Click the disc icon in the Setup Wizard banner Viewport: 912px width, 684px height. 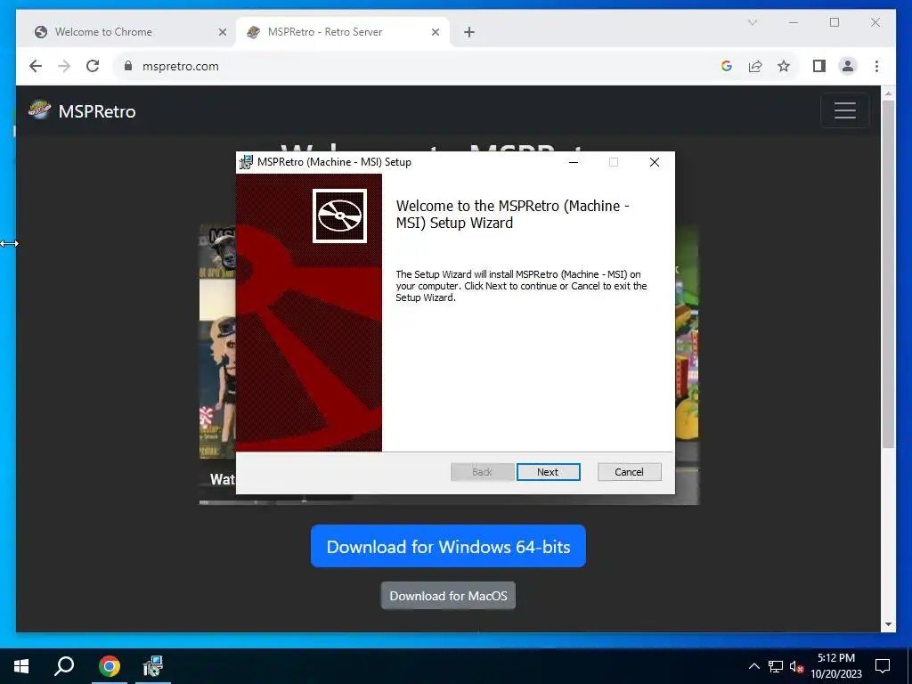[x=339, y=216]
